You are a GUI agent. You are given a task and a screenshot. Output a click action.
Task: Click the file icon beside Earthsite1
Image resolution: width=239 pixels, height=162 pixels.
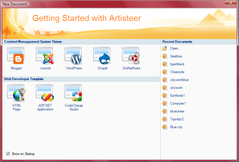pos(165,96)
